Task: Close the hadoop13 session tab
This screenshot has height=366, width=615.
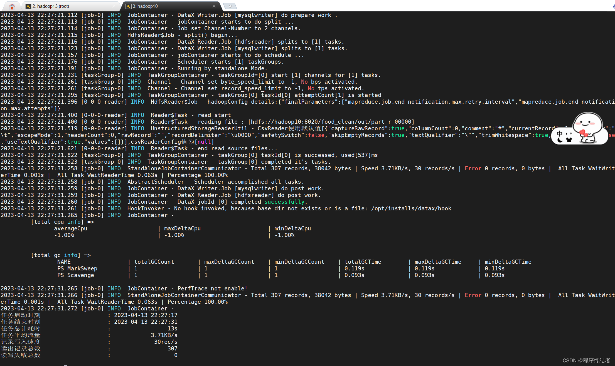Action: tap(114, 6)
